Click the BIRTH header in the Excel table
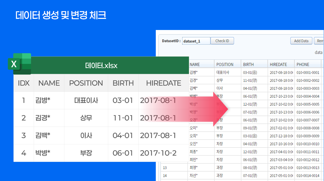Screen dimensions: 324x181 pyautogui.click(x=123, y=83)
